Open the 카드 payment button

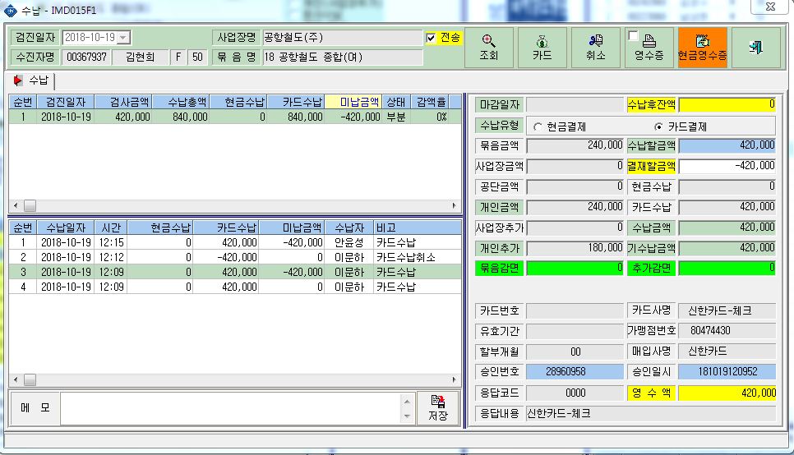pyautogui.click(x=542, y=48)
